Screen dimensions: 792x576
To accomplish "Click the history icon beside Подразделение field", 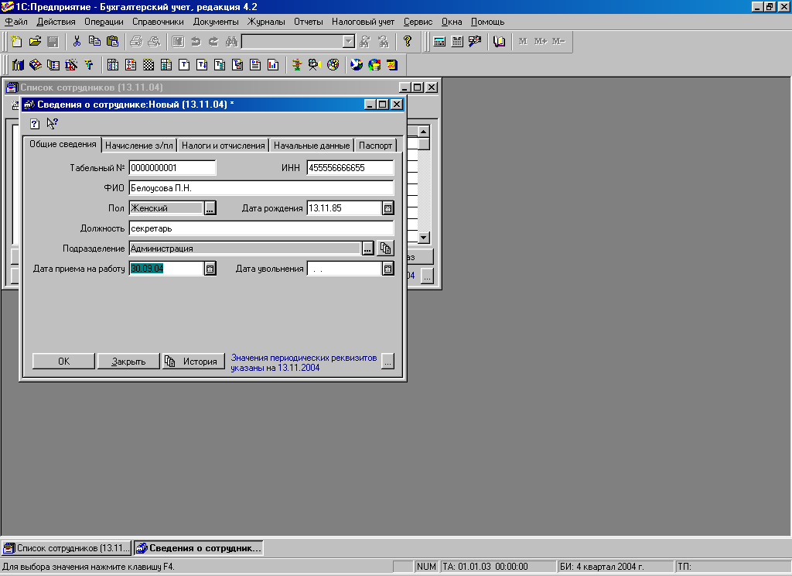I will click(385, 249).
